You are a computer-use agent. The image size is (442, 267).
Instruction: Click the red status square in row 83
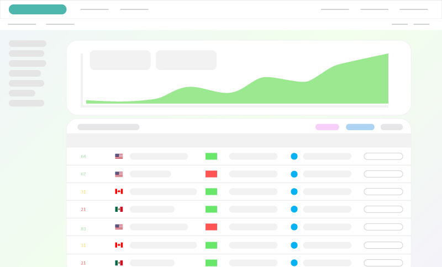[211, 227]
